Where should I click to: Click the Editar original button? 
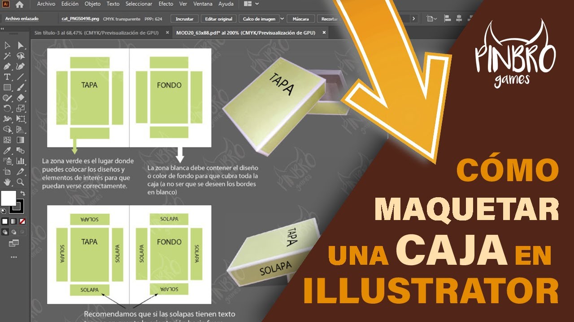(x=218, y=19)
